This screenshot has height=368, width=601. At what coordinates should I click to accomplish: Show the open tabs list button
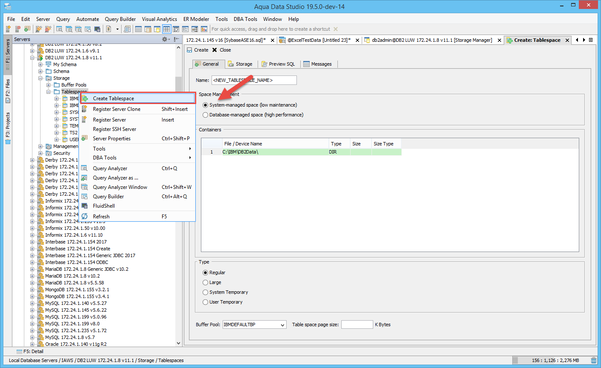pyautogui.click(x=591, y=40)
